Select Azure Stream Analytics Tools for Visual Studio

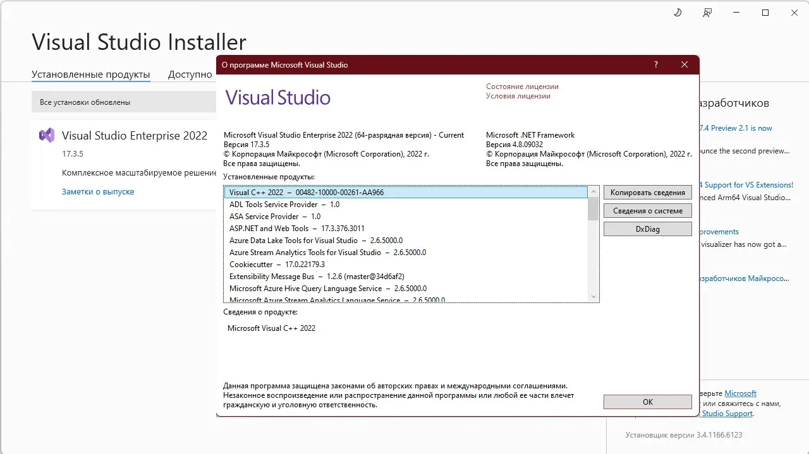(406, 253)
